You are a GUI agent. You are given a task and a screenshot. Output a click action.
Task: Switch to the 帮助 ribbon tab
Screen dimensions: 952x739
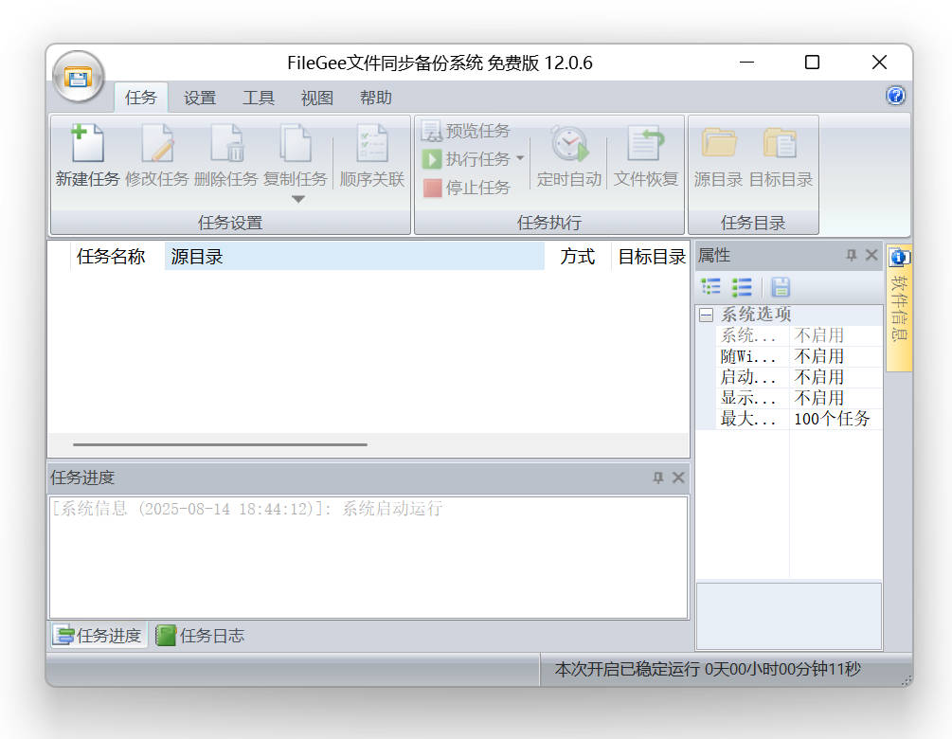point(376,98)
